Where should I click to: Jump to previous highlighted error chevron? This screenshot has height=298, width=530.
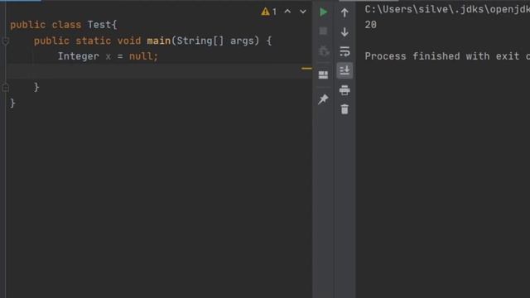[287, 12]
